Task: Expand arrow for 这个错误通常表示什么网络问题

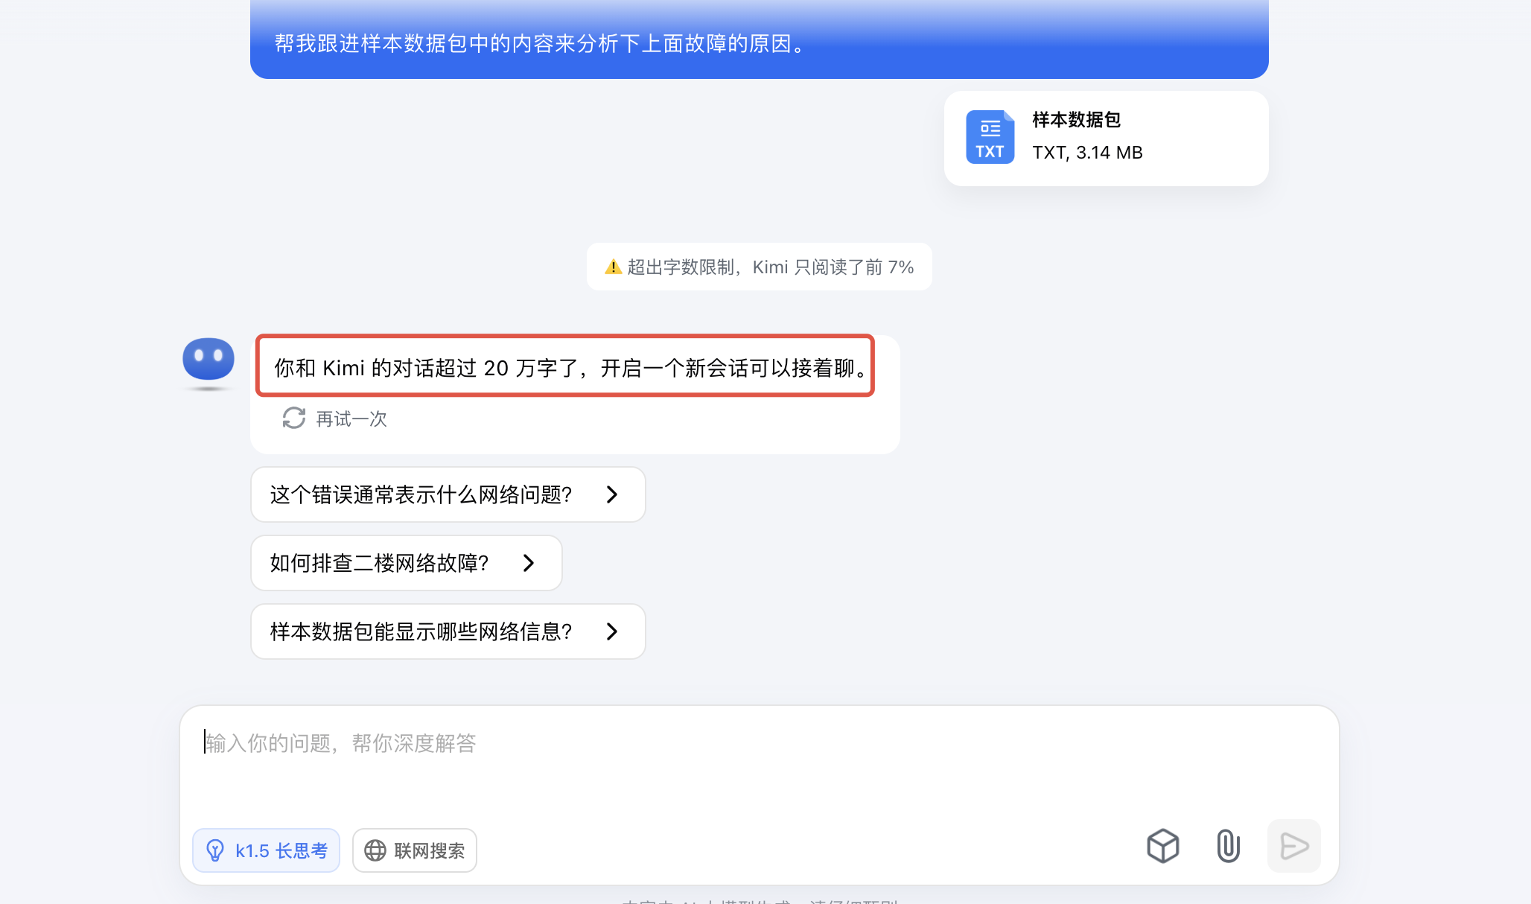Action: click(612, 494)
